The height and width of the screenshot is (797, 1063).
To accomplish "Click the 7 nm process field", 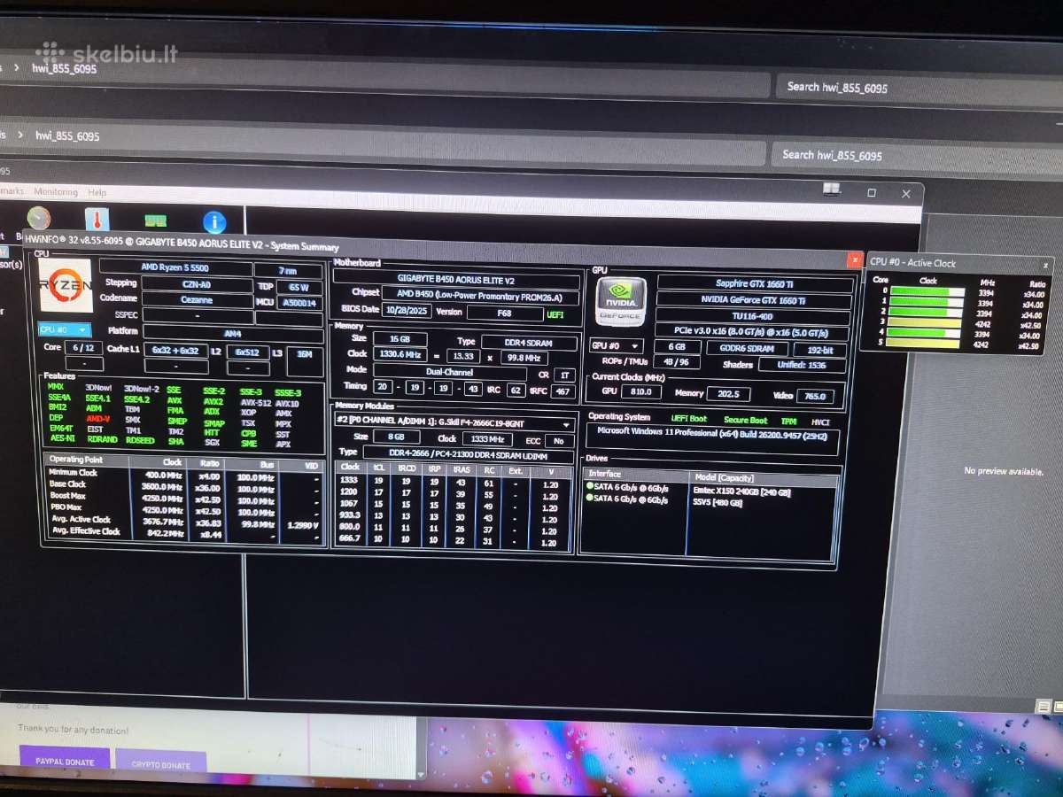I will 288,269.
